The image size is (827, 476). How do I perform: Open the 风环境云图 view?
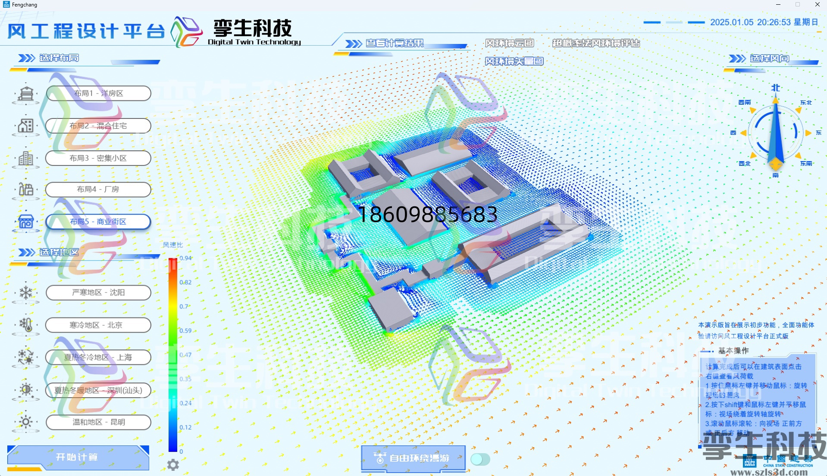(509, 43)
